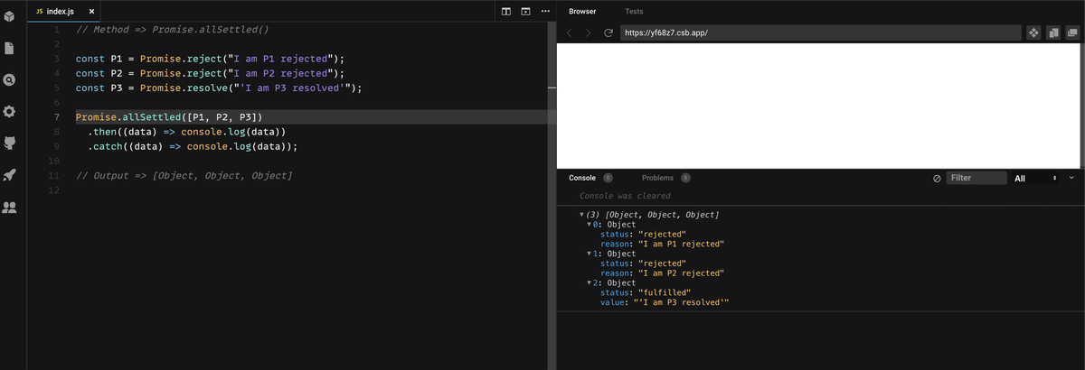Close the index.js editor tab
The image size is (1085, 370).
tap(91, 11)
